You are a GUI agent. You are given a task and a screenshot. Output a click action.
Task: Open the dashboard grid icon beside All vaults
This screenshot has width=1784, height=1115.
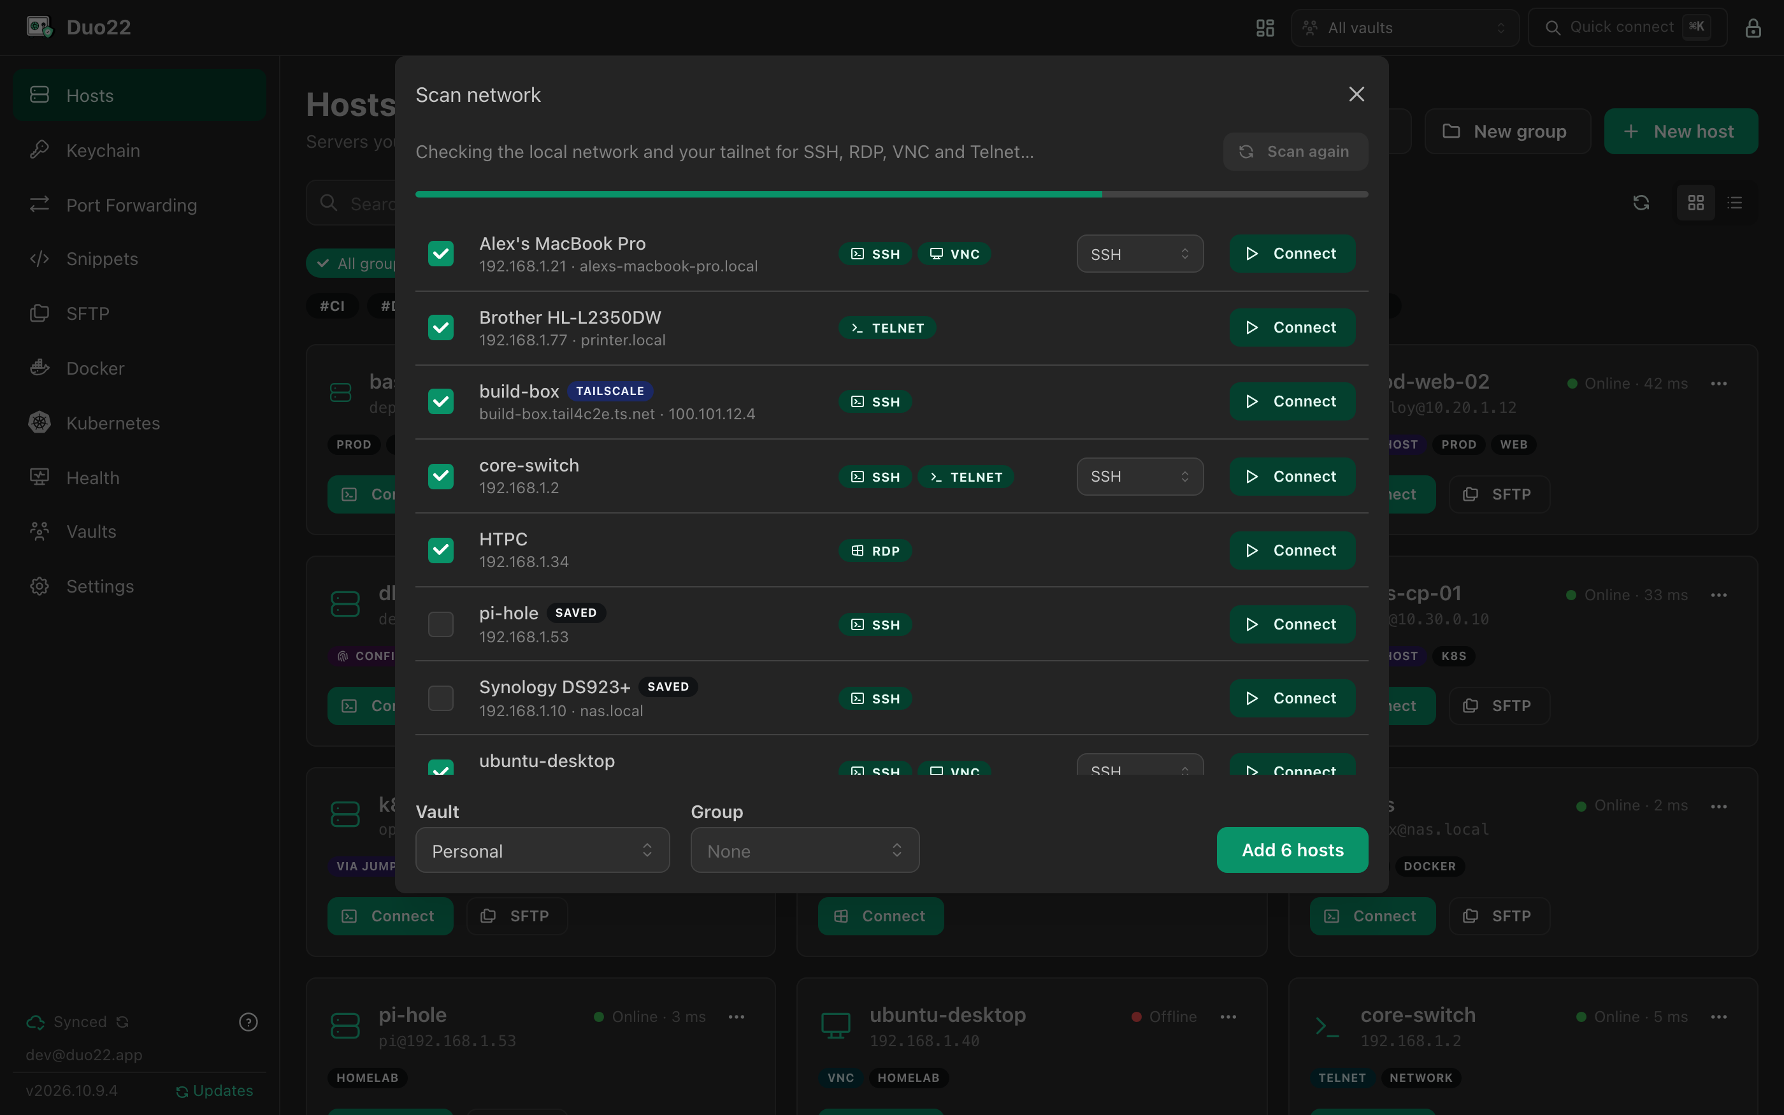point(1265,28)
